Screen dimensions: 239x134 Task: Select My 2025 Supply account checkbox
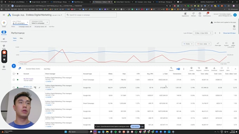point(14,80)
